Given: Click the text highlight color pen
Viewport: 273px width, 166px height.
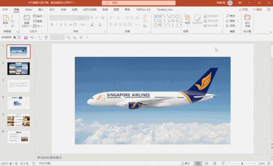Looking at the screenshot, I should tap(92, 24).
